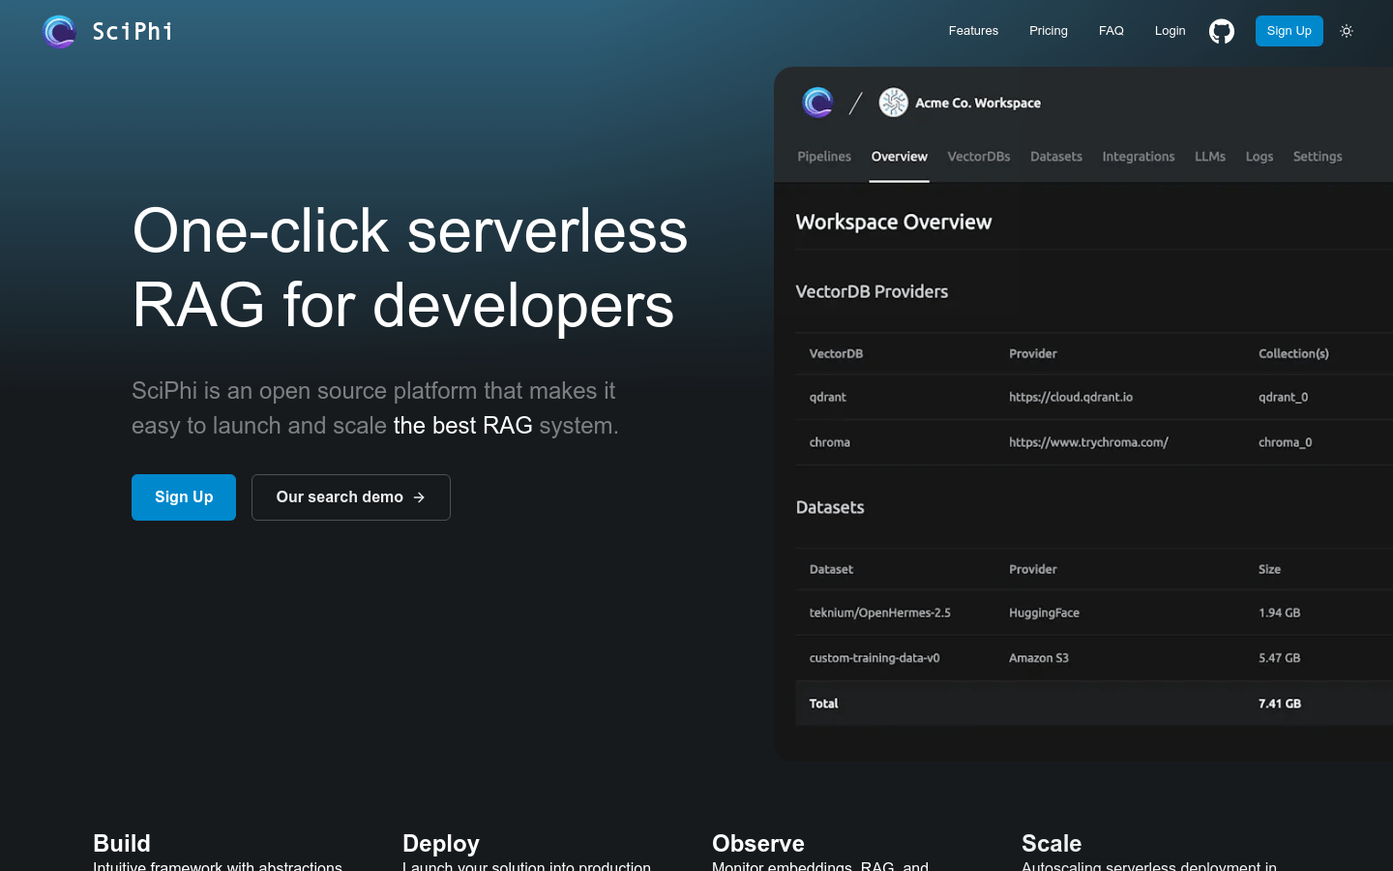Click the arrow icon in Our search demo
Viewport: 1393px width, 871px height.
pyautogui.click(x=419, y=497)
